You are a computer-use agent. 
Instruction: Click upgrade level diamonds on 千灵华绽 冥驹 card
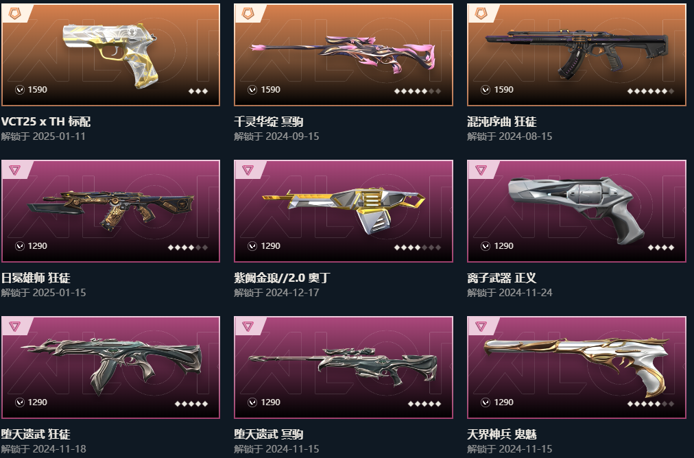point(418,91)
